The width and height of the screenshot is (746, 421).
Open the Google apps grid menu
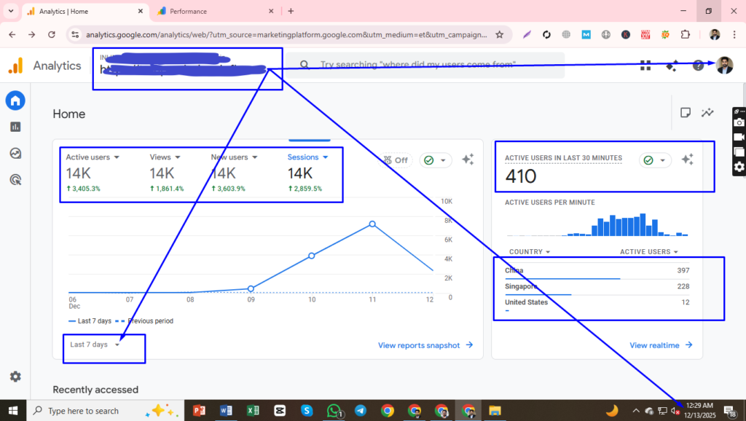pyautogui.click(x=645, y=65)
